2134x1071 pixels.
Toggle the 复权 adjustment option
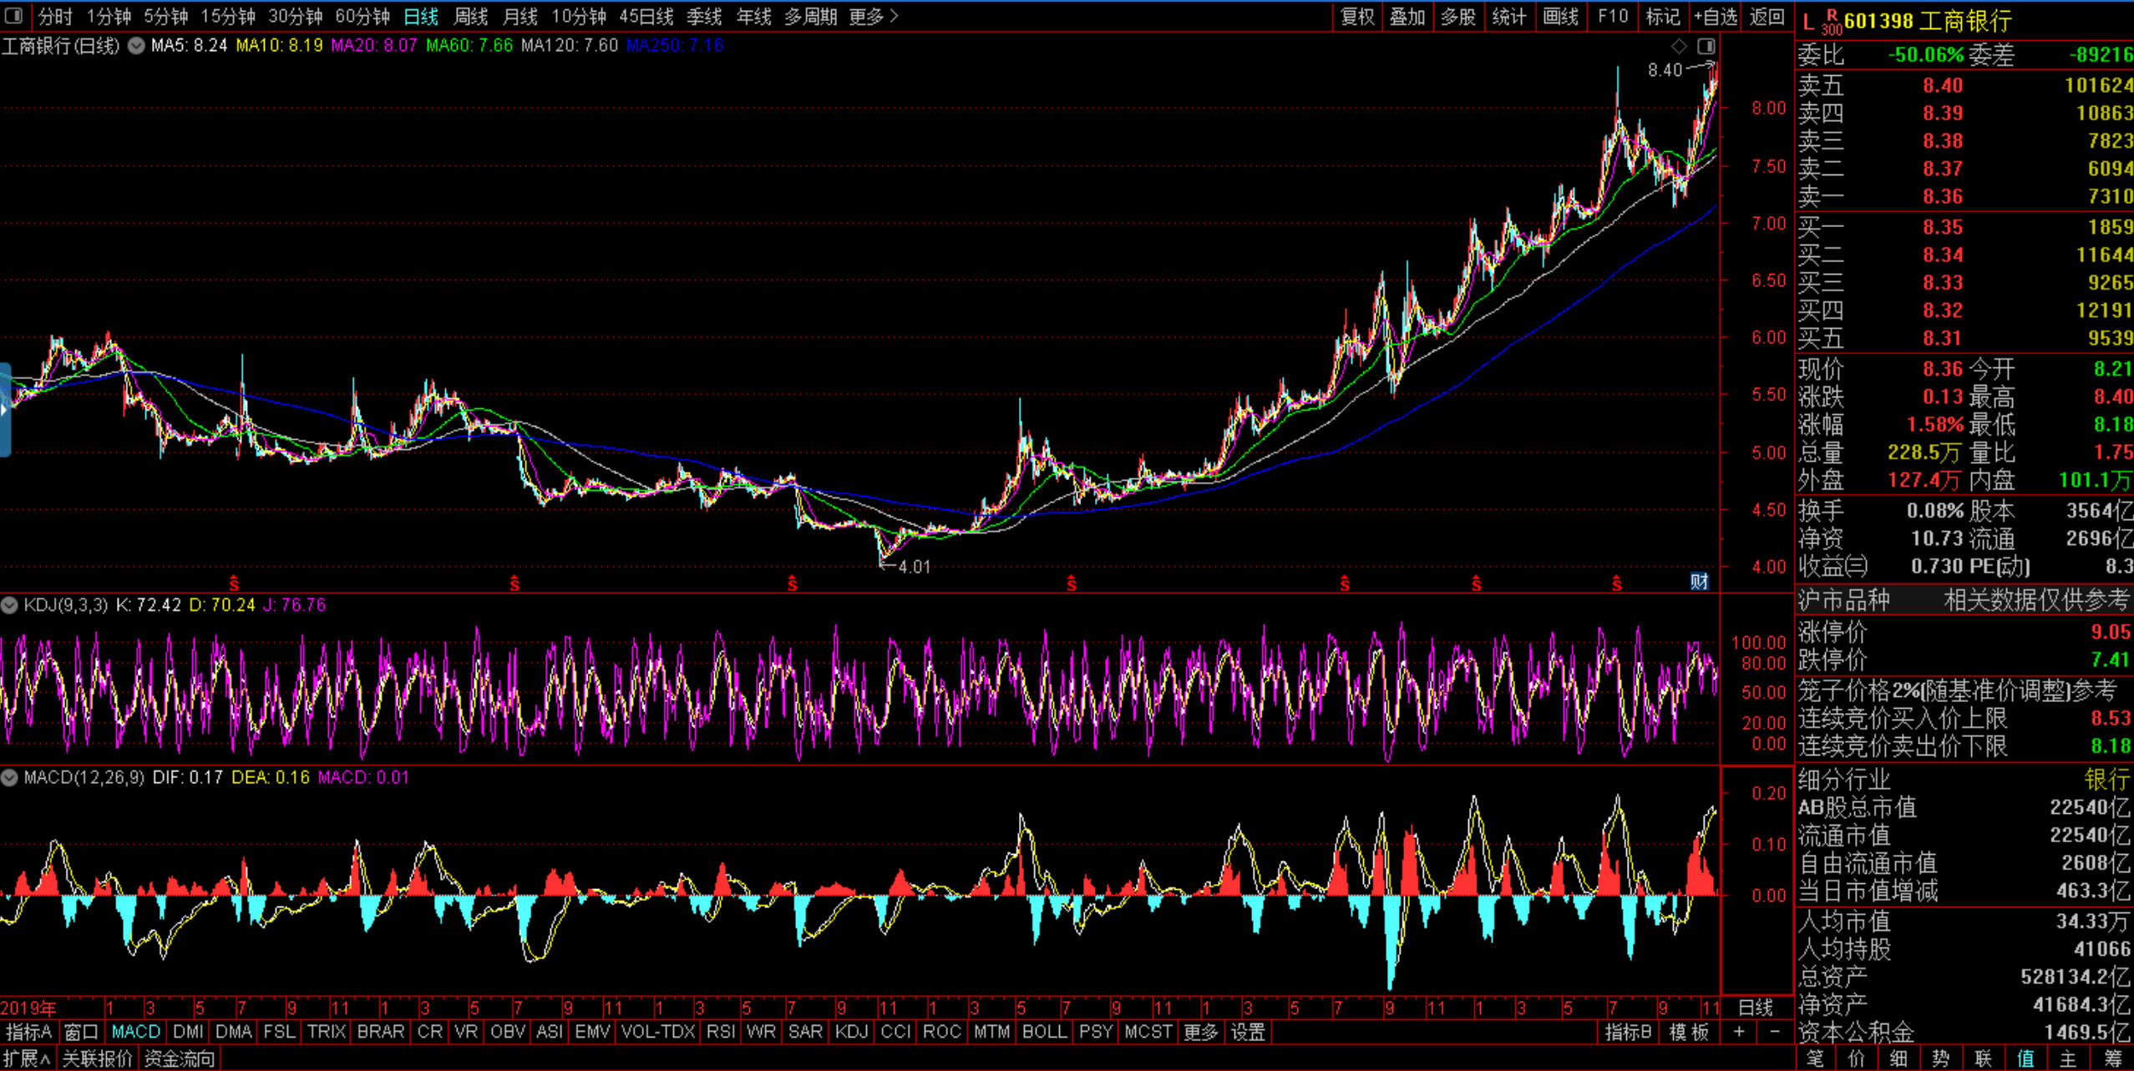point(1356,16)
